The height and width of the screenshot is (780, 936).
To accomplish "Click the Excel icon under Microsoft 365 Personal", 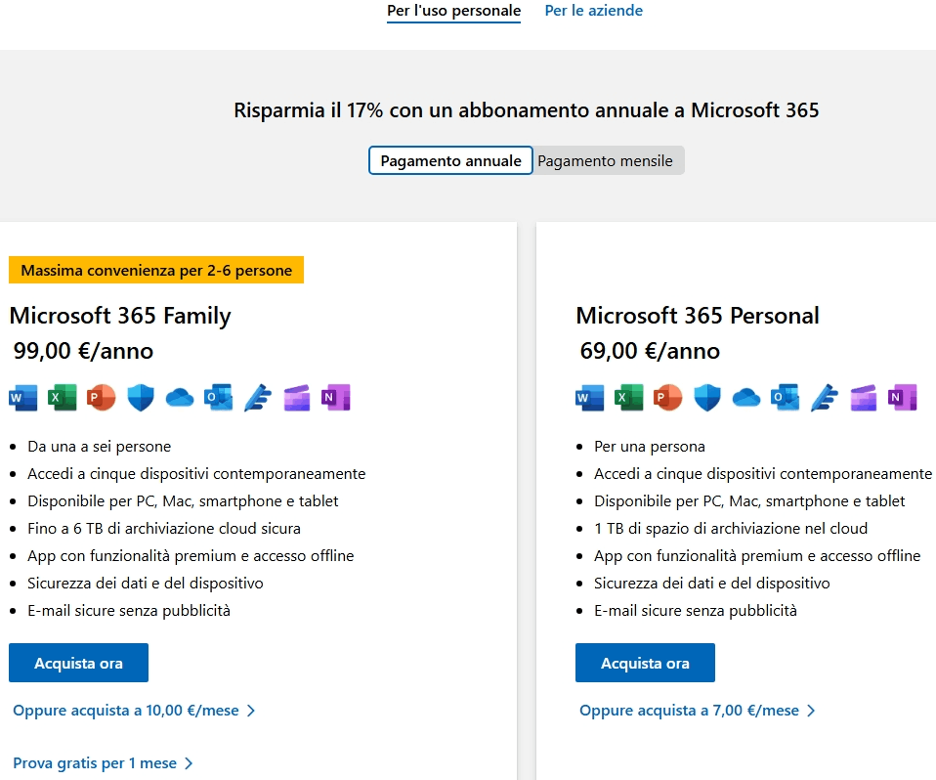I will (x=628, y=398).
